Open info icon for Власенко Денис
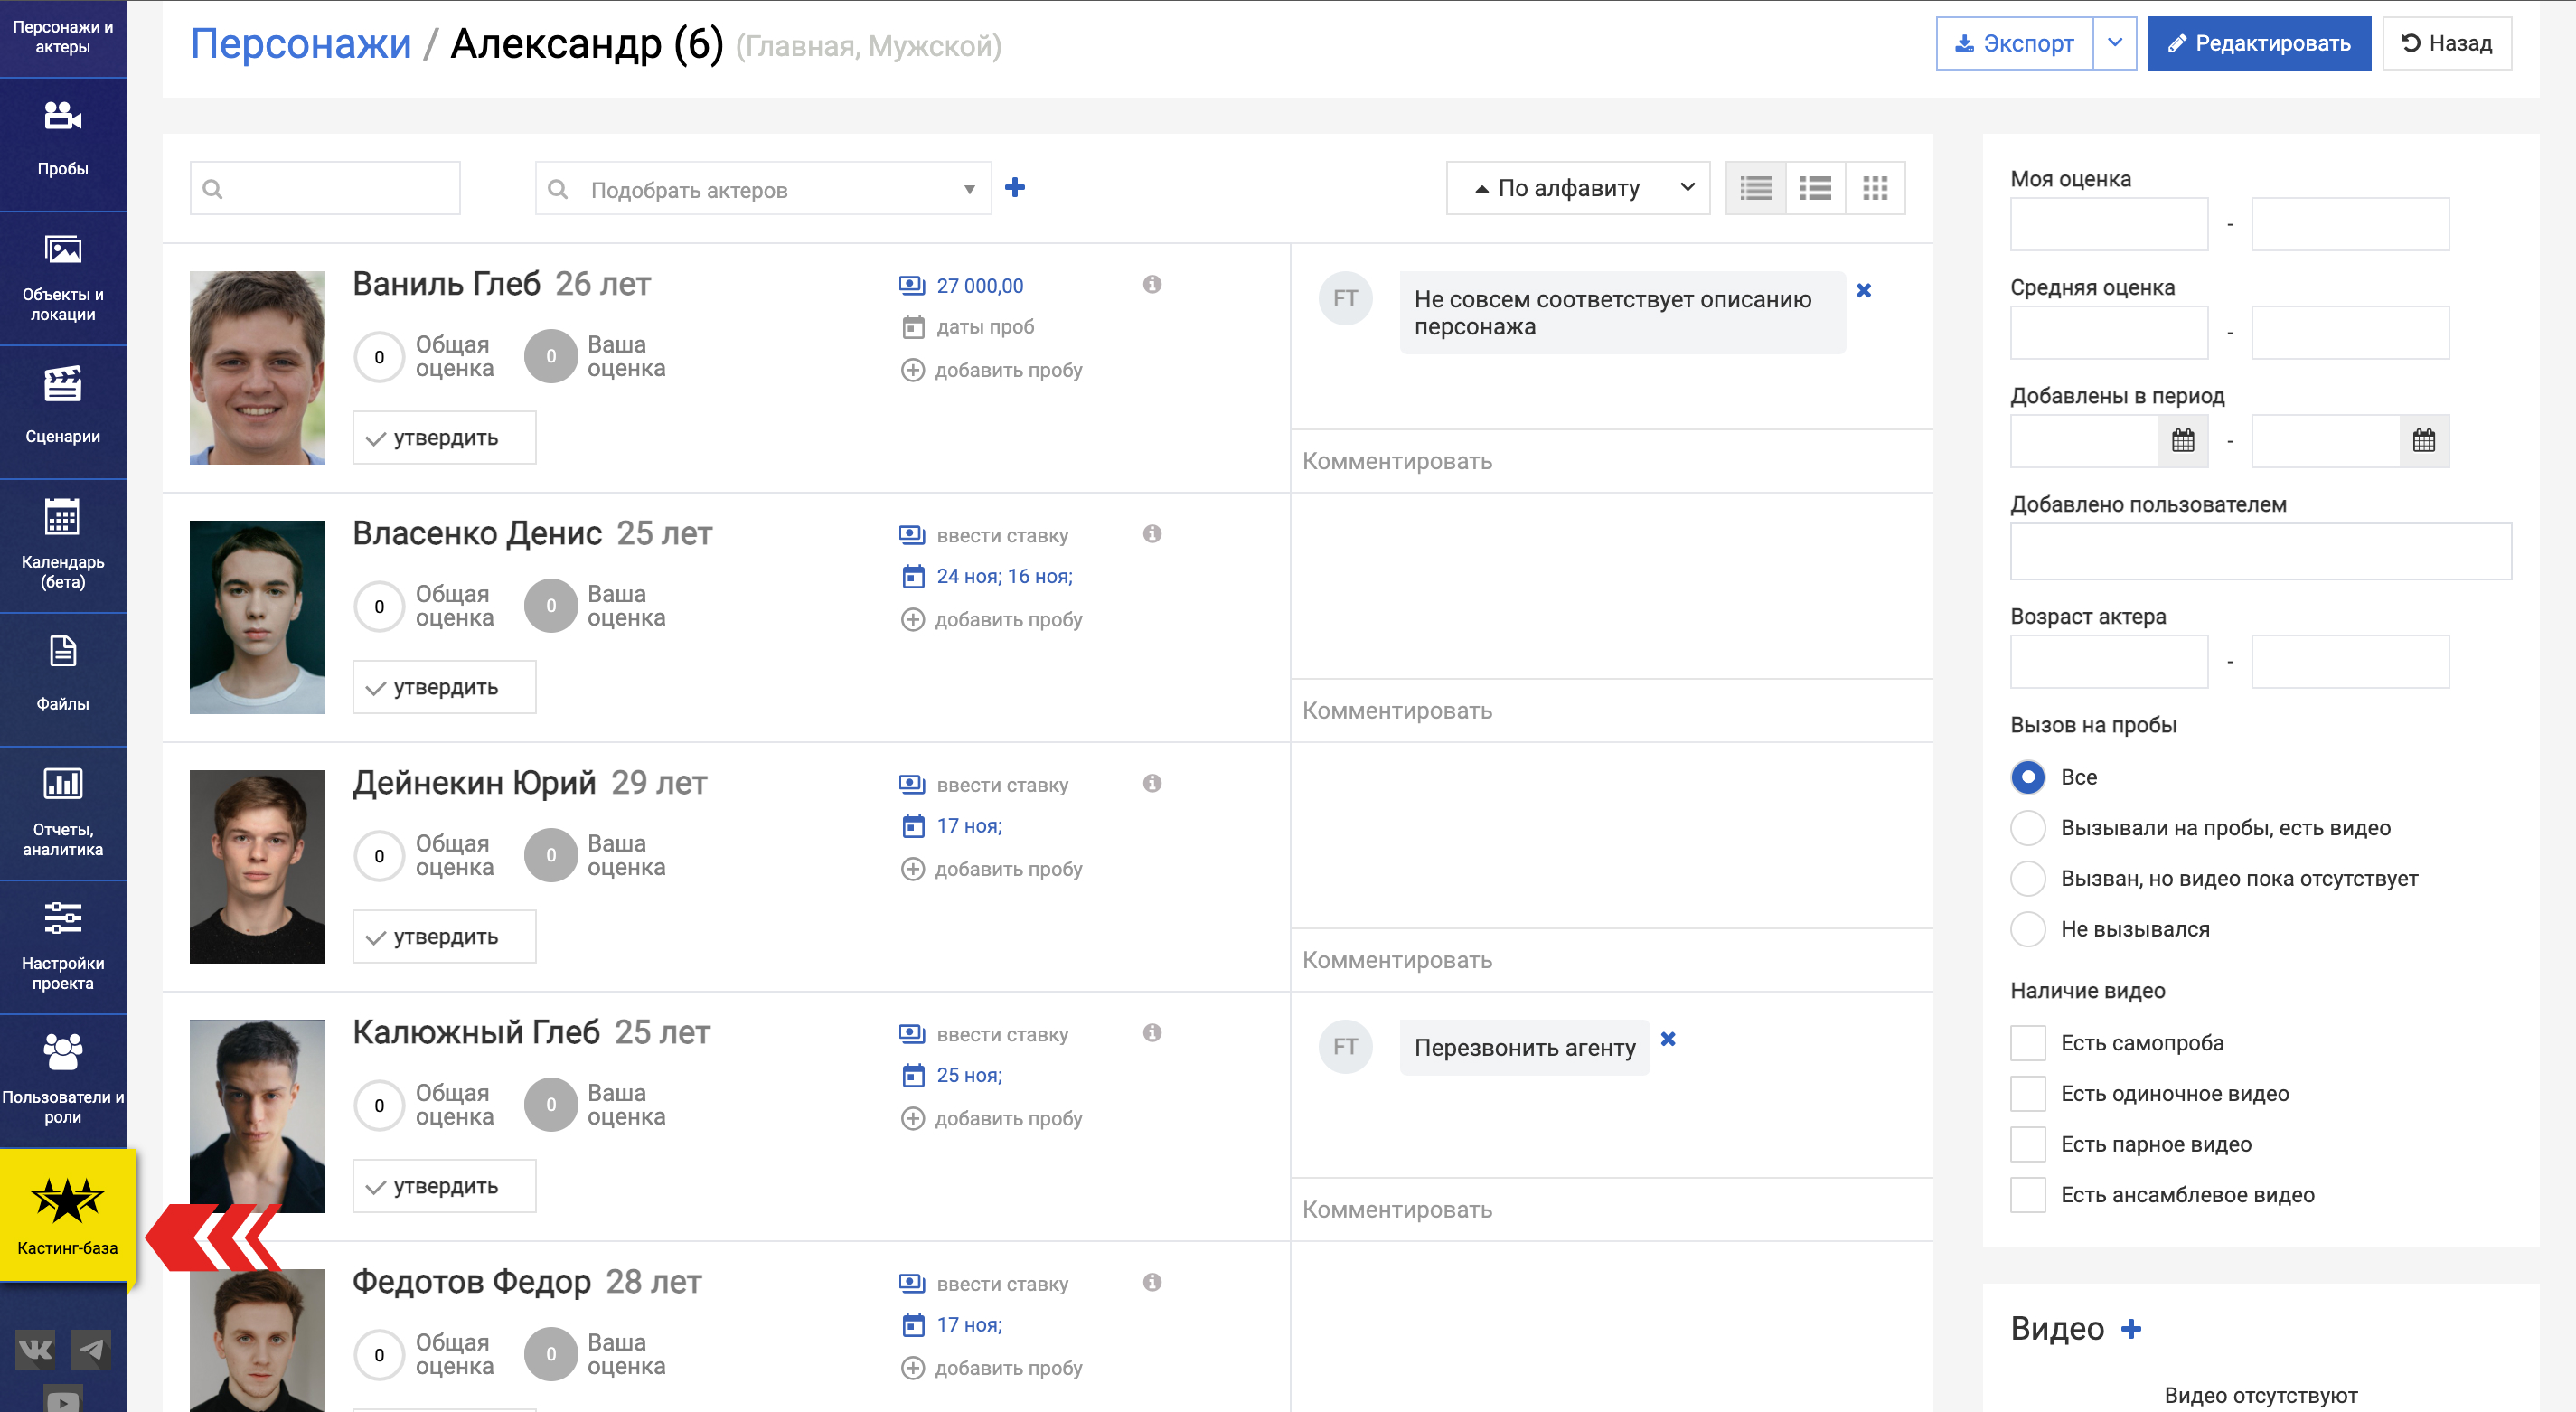Viewport: 2576px width, 1412px height. (x=1152, y=534)
